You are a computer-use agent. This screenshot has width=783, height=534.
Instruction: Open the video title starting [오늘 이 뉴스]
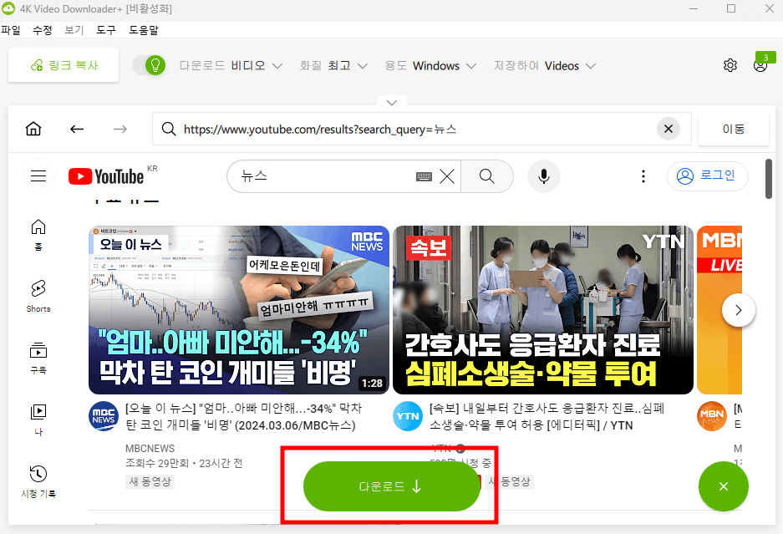244,417
